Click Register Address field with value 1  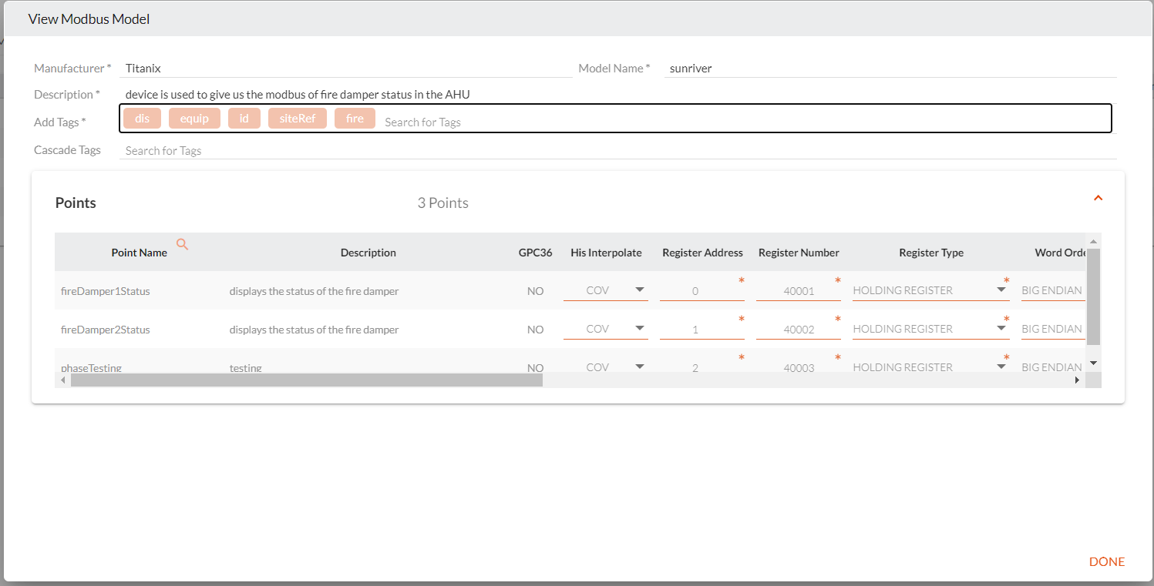pos(702,330)
